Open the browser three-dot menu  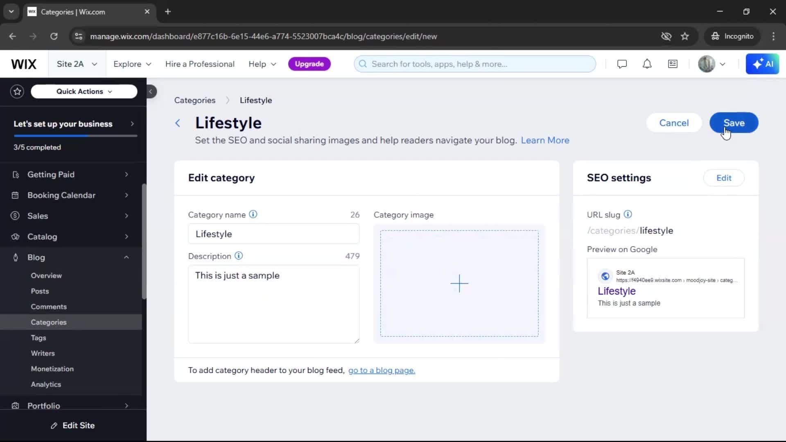pos(773,36)
